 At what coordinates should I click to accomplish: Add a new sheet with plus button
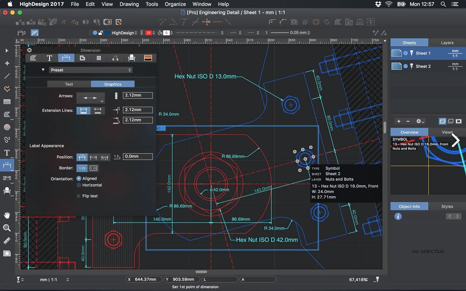pyautogui.click(x=399, y=121)
